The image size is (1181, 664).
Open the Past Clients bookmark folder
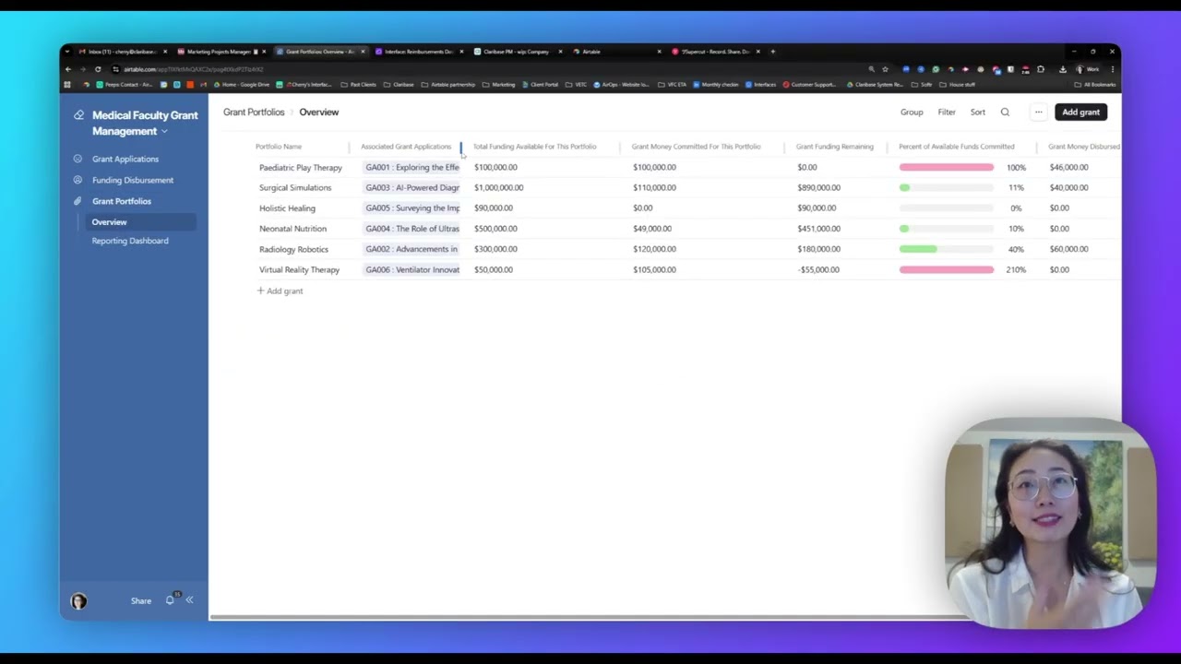click(359, 85)
